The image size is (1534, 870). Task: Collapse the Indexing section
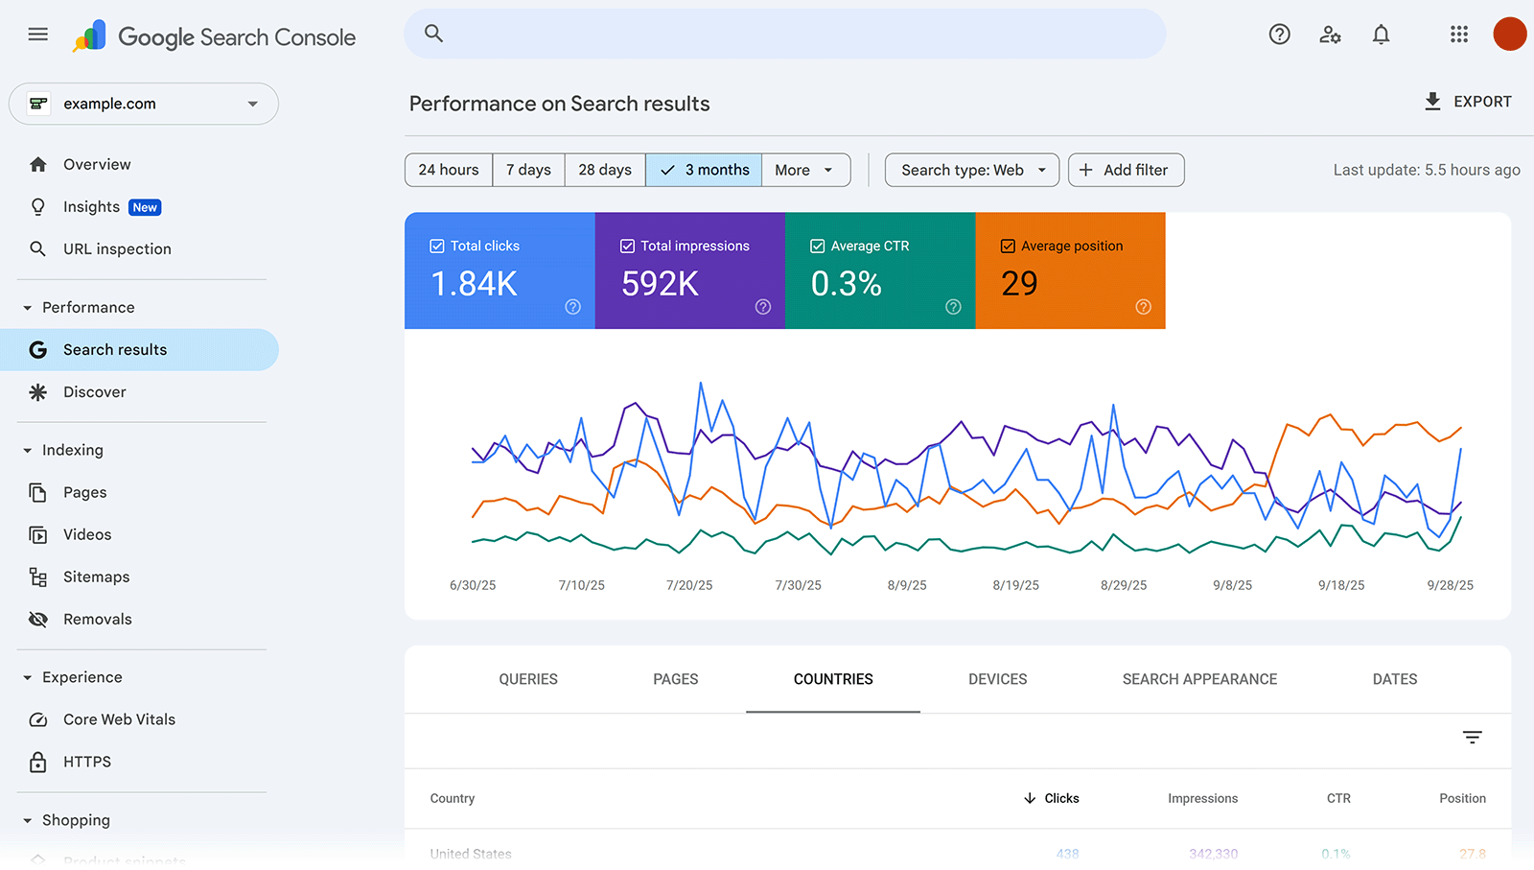pos(28,449)
